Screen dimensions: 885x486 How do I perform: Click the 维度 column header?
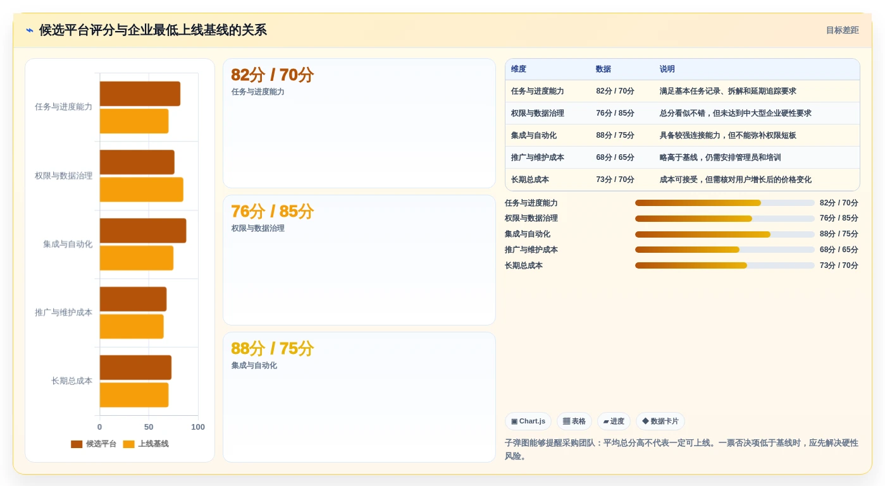(519, 70)
